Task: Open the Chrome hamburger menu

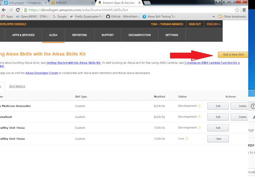Action: pos(244,10)
